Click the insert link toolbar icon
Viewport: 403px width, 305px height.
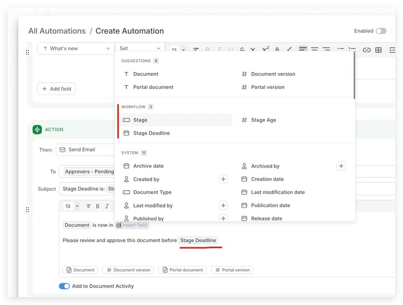(366, 50)
